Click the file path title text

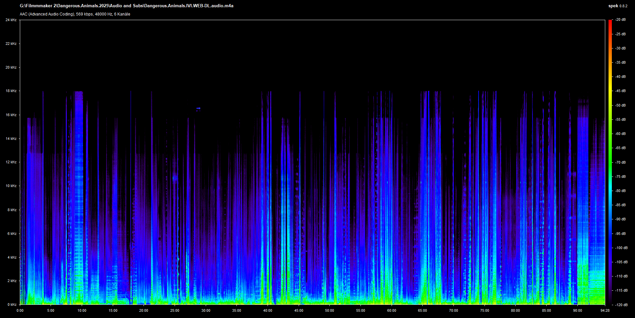(126, 6)
